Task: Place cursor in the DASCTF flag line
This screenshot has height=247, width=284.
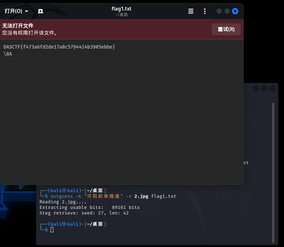Action: tap(59, 47)
